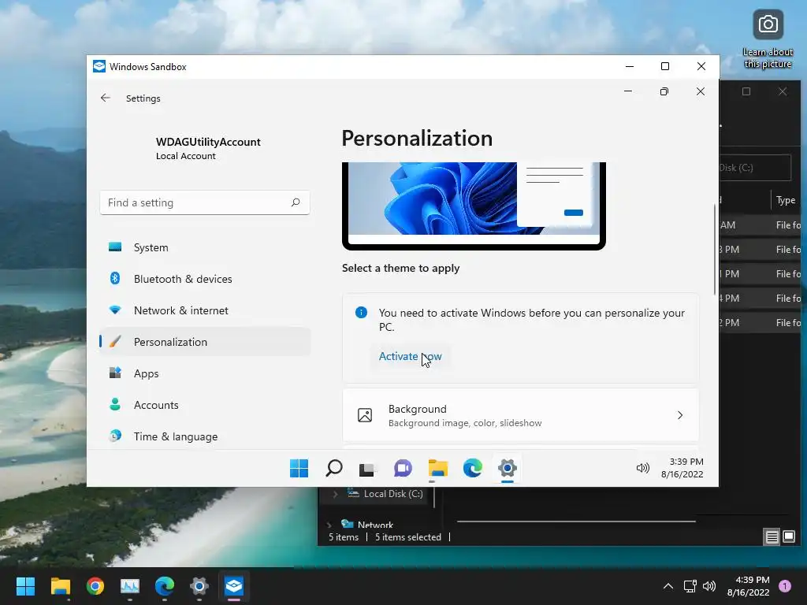This screenshot has width=807, height=605.
Task: Open Sandbox Start button
Action: [299, 468]
